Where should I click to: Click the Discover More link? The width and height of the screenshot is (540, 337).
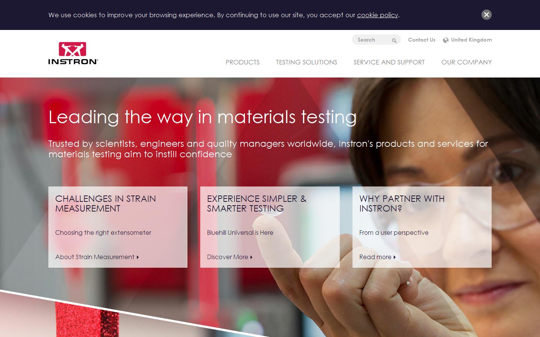click(x=228, y=257)
